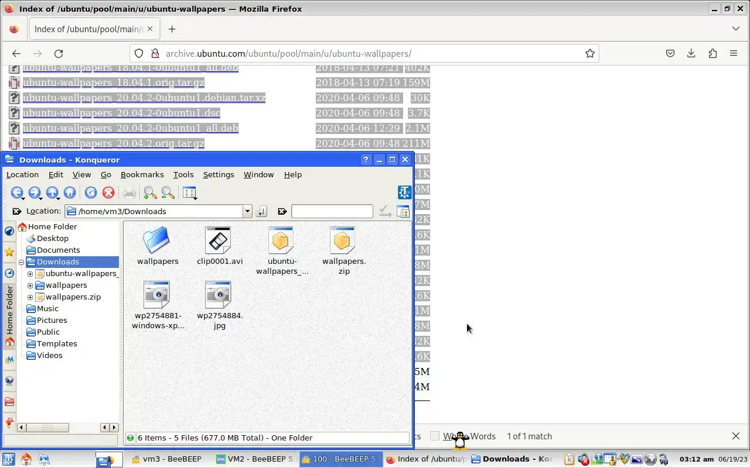
Task: Select the clip0001.avi video file
Action: point(219,240)
